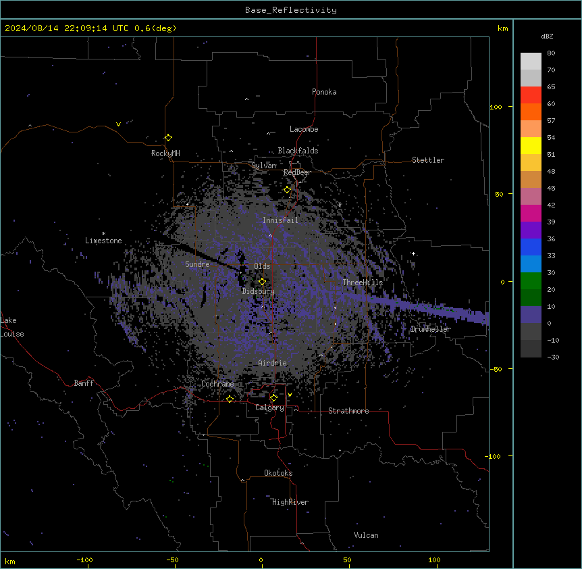Click the Innisfail city label
This screenshot has height=569, width=582.
coord(280,220)
